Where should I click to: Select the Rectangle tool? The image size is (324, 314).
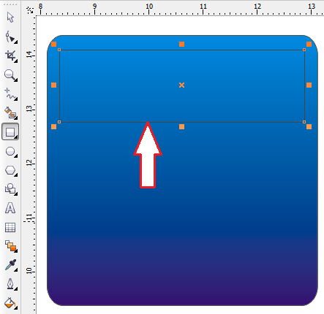pos(10,131)
